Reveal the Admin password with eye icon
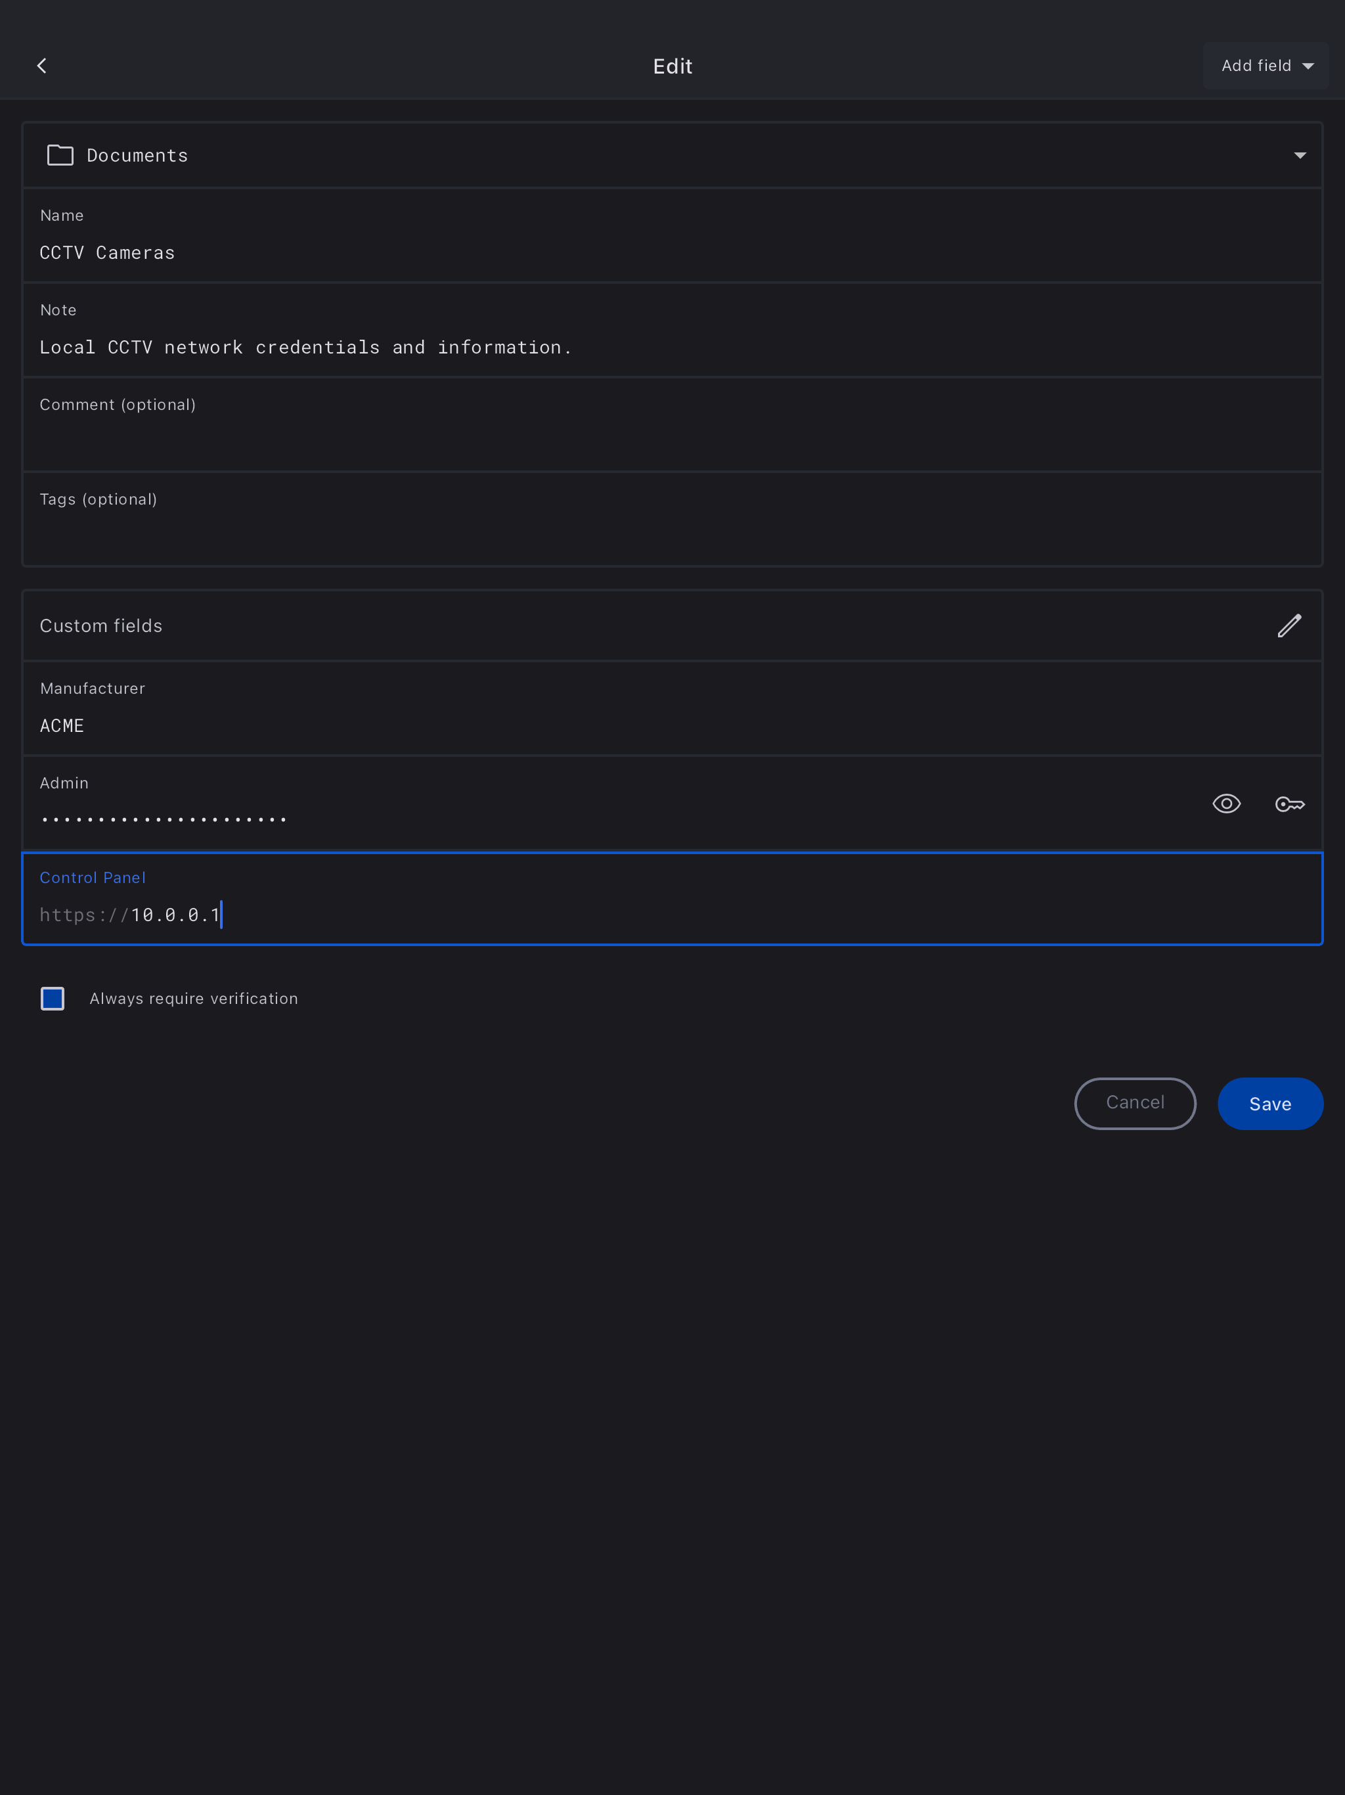The height and width of the screenshot is (1795, 1345). (1225, 804)
